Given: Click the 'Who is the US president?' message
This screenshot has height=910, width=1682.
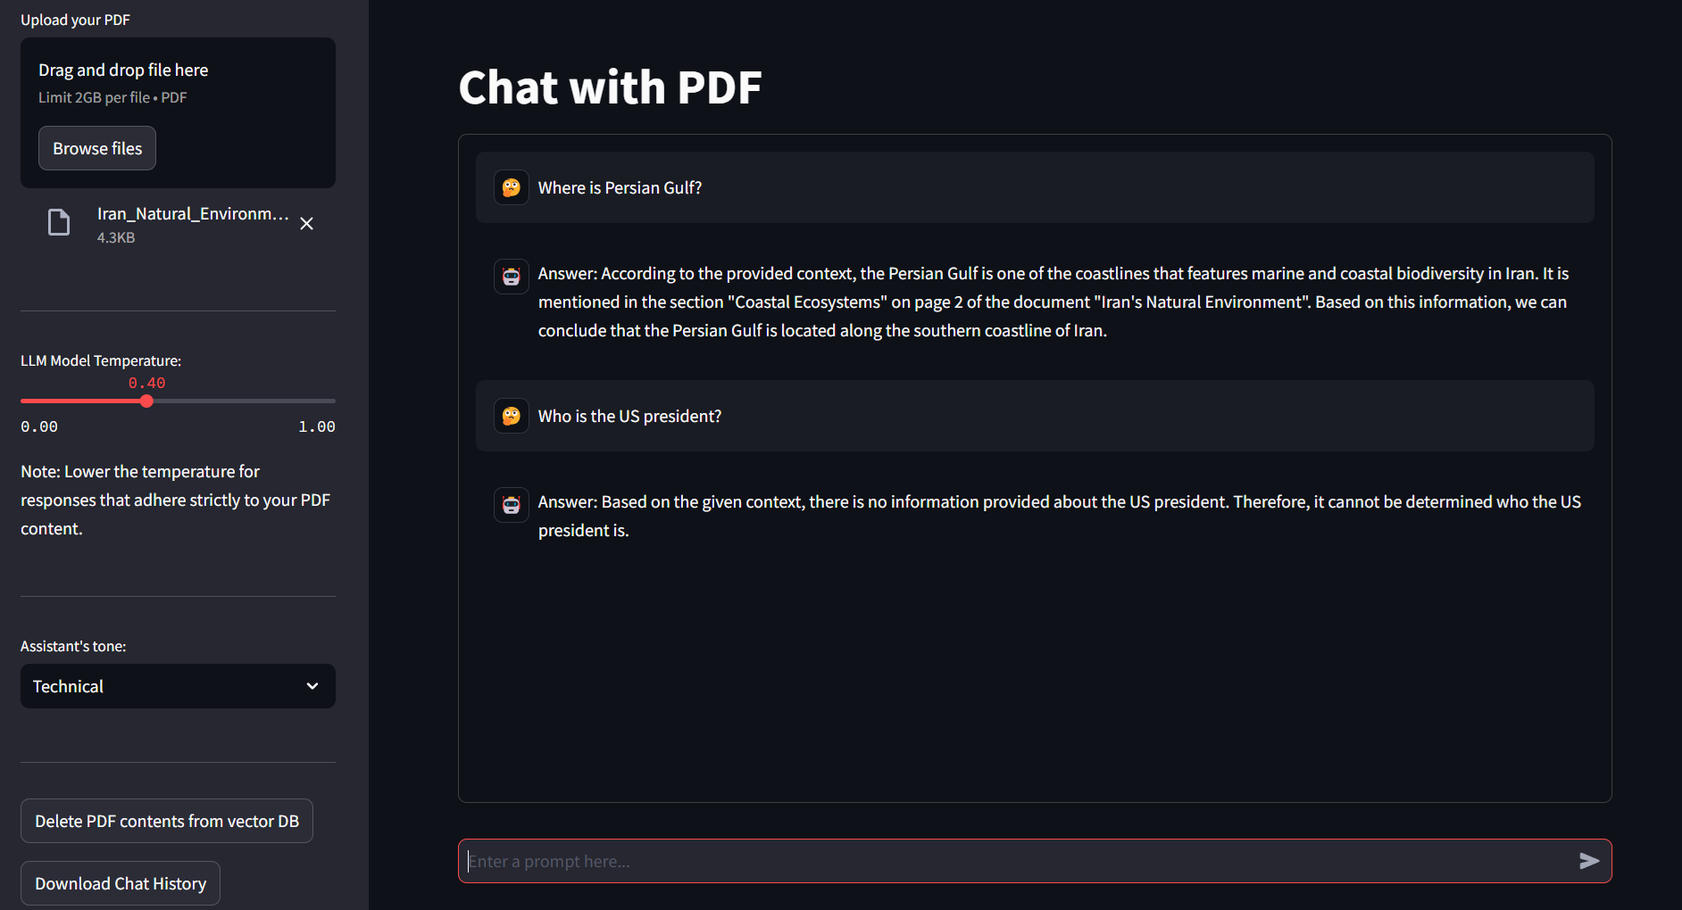Looking at the screenshot, I should (x=629, y=417).
